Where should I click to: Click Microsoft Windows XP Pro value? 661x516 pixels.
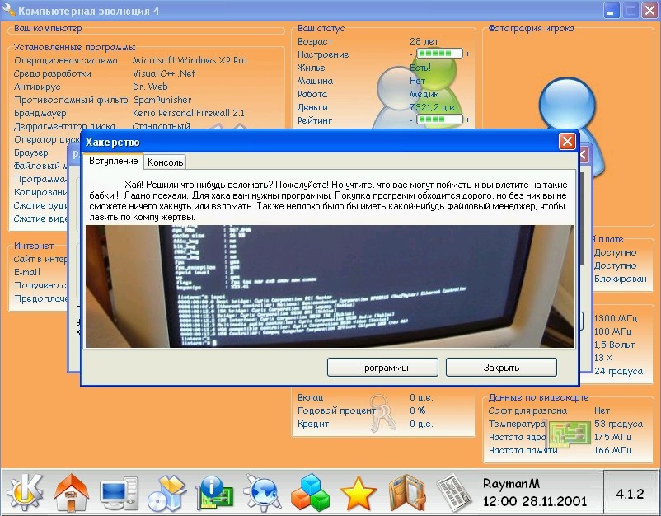[190, 60]
